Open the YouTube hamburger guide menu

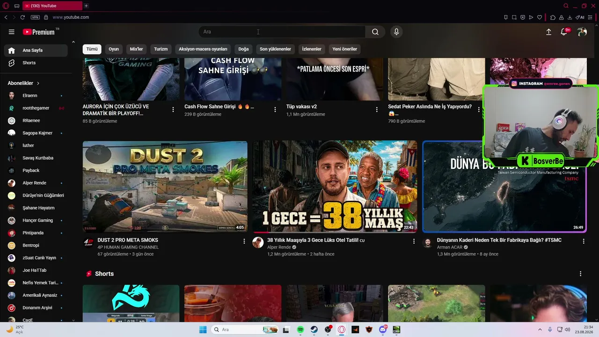(12, 32)
